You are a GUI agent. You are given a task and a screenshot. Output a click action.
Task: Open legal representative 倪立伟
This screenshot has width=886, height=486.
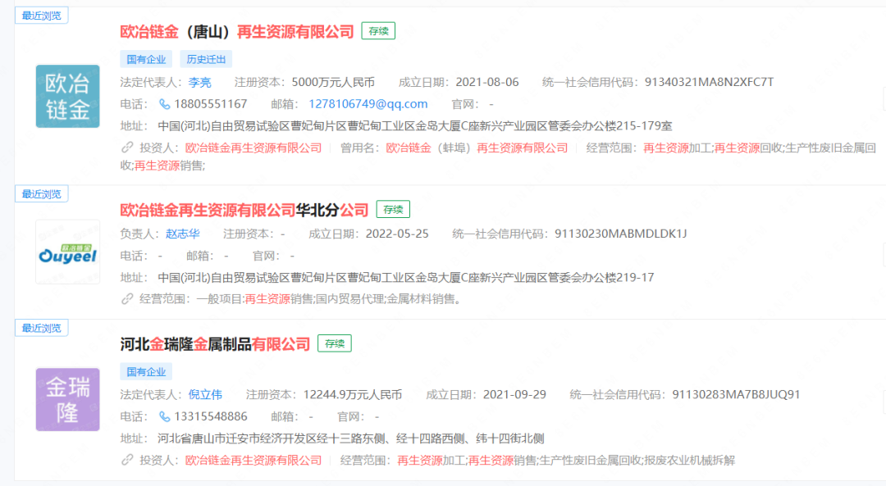pos(205,394)
